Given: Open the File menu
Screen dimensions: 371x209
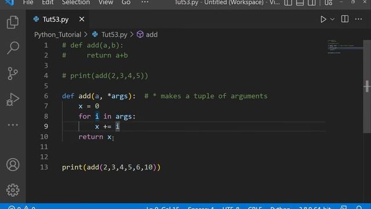Looking at the screenshot, I should pos(28,2).
